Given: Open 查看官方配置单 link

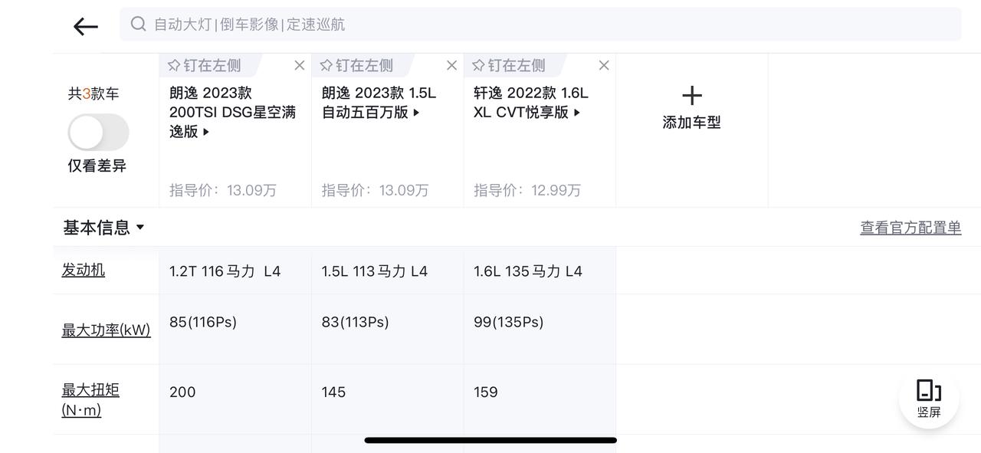Looking at the screenshot, I should (910, 228).
